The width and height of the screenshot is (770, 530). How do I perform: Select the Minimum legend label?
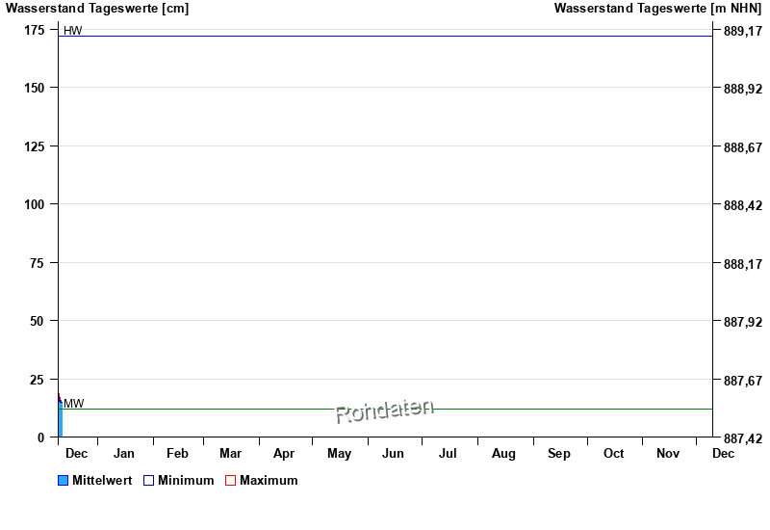[x=186, y=481]
